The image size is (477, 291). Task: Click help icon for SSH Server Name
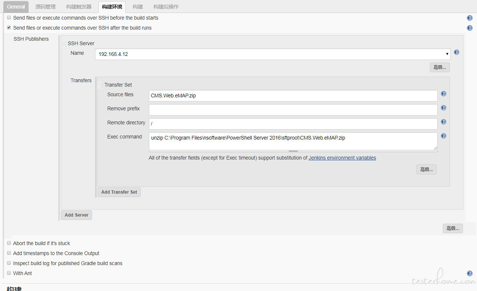[457, 53]
